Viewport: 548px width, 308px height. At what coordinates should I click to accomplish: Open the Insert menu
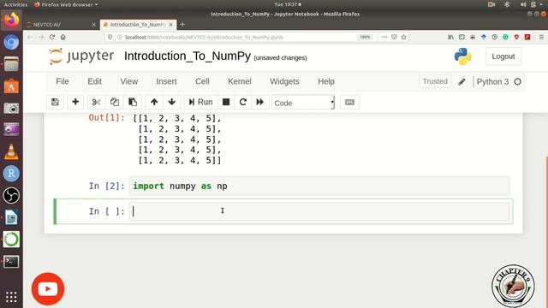166,81
